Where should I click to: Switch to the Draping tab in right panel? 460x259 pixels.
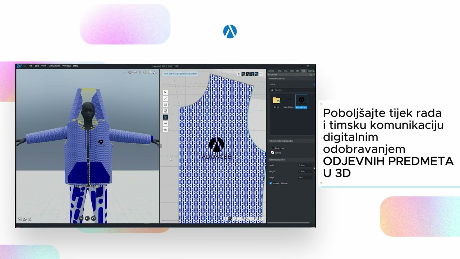(311, 71)
